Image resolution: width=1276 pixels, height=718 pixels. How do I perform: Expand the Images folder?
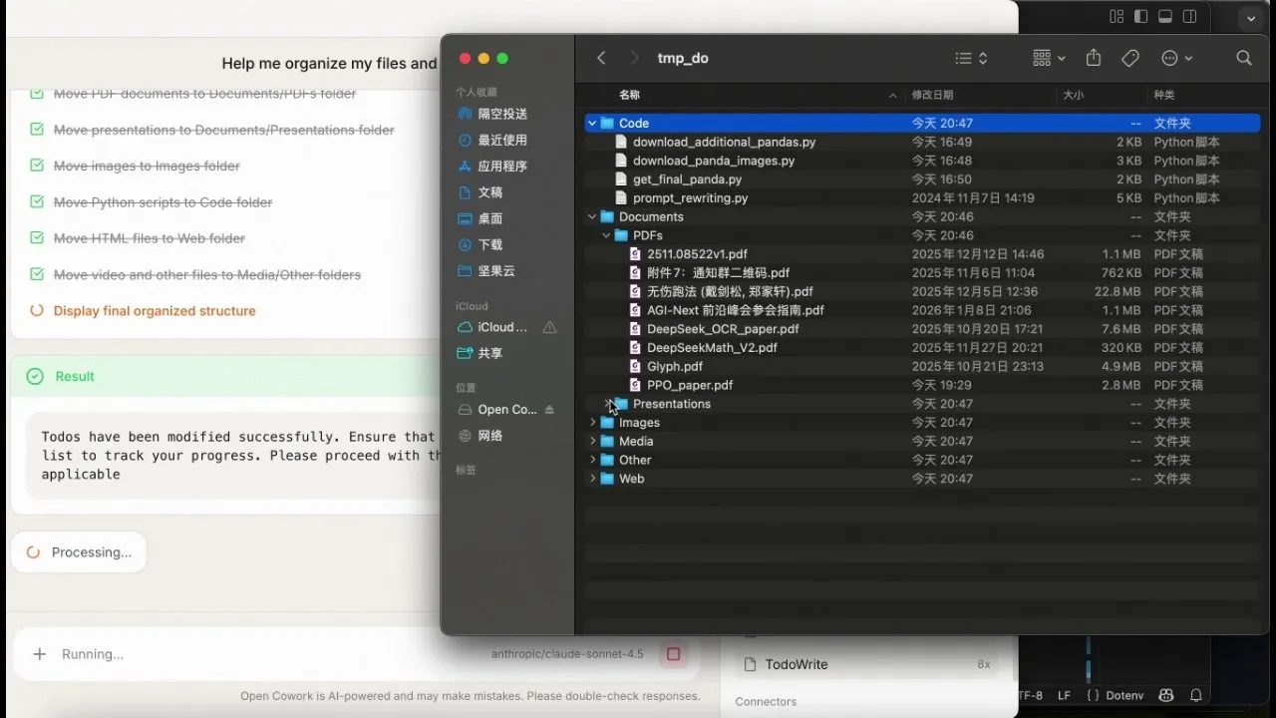(x=592, y=423)
